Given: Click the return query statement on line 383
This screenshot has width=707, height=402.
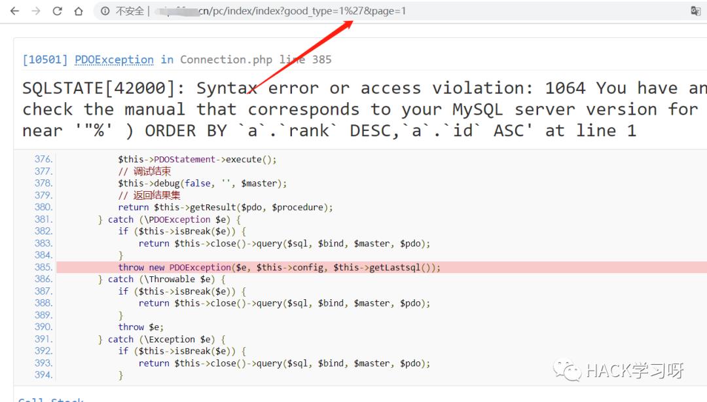Looking at the screenshot, I should 284,243.
